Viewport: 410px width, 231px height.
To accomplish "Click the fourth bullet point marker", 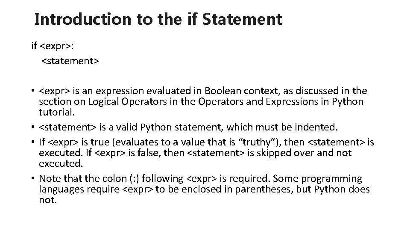I will click(x=32, y=178).
